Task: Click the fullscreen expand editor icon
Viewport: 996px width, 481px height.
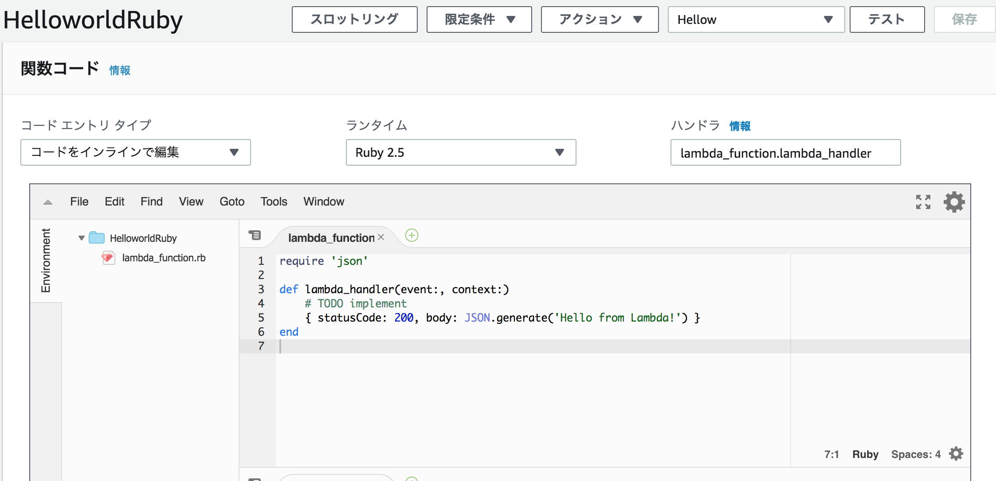Action: pos(923,202)
